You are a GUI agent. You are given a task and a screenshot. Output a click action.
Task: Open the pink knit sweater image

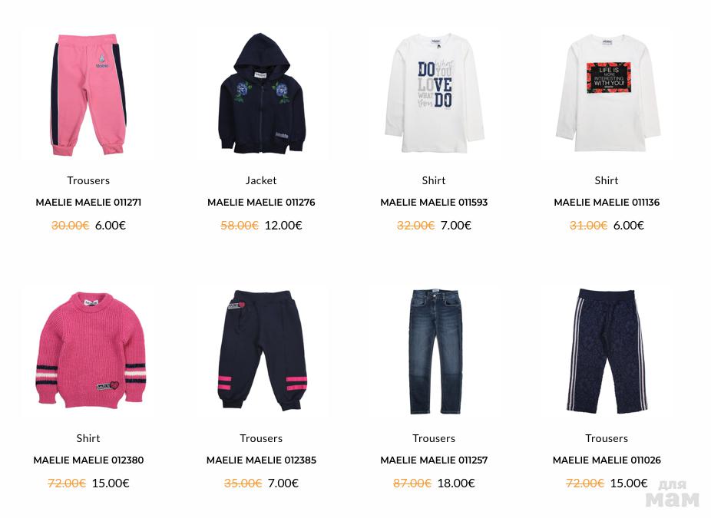88,350
